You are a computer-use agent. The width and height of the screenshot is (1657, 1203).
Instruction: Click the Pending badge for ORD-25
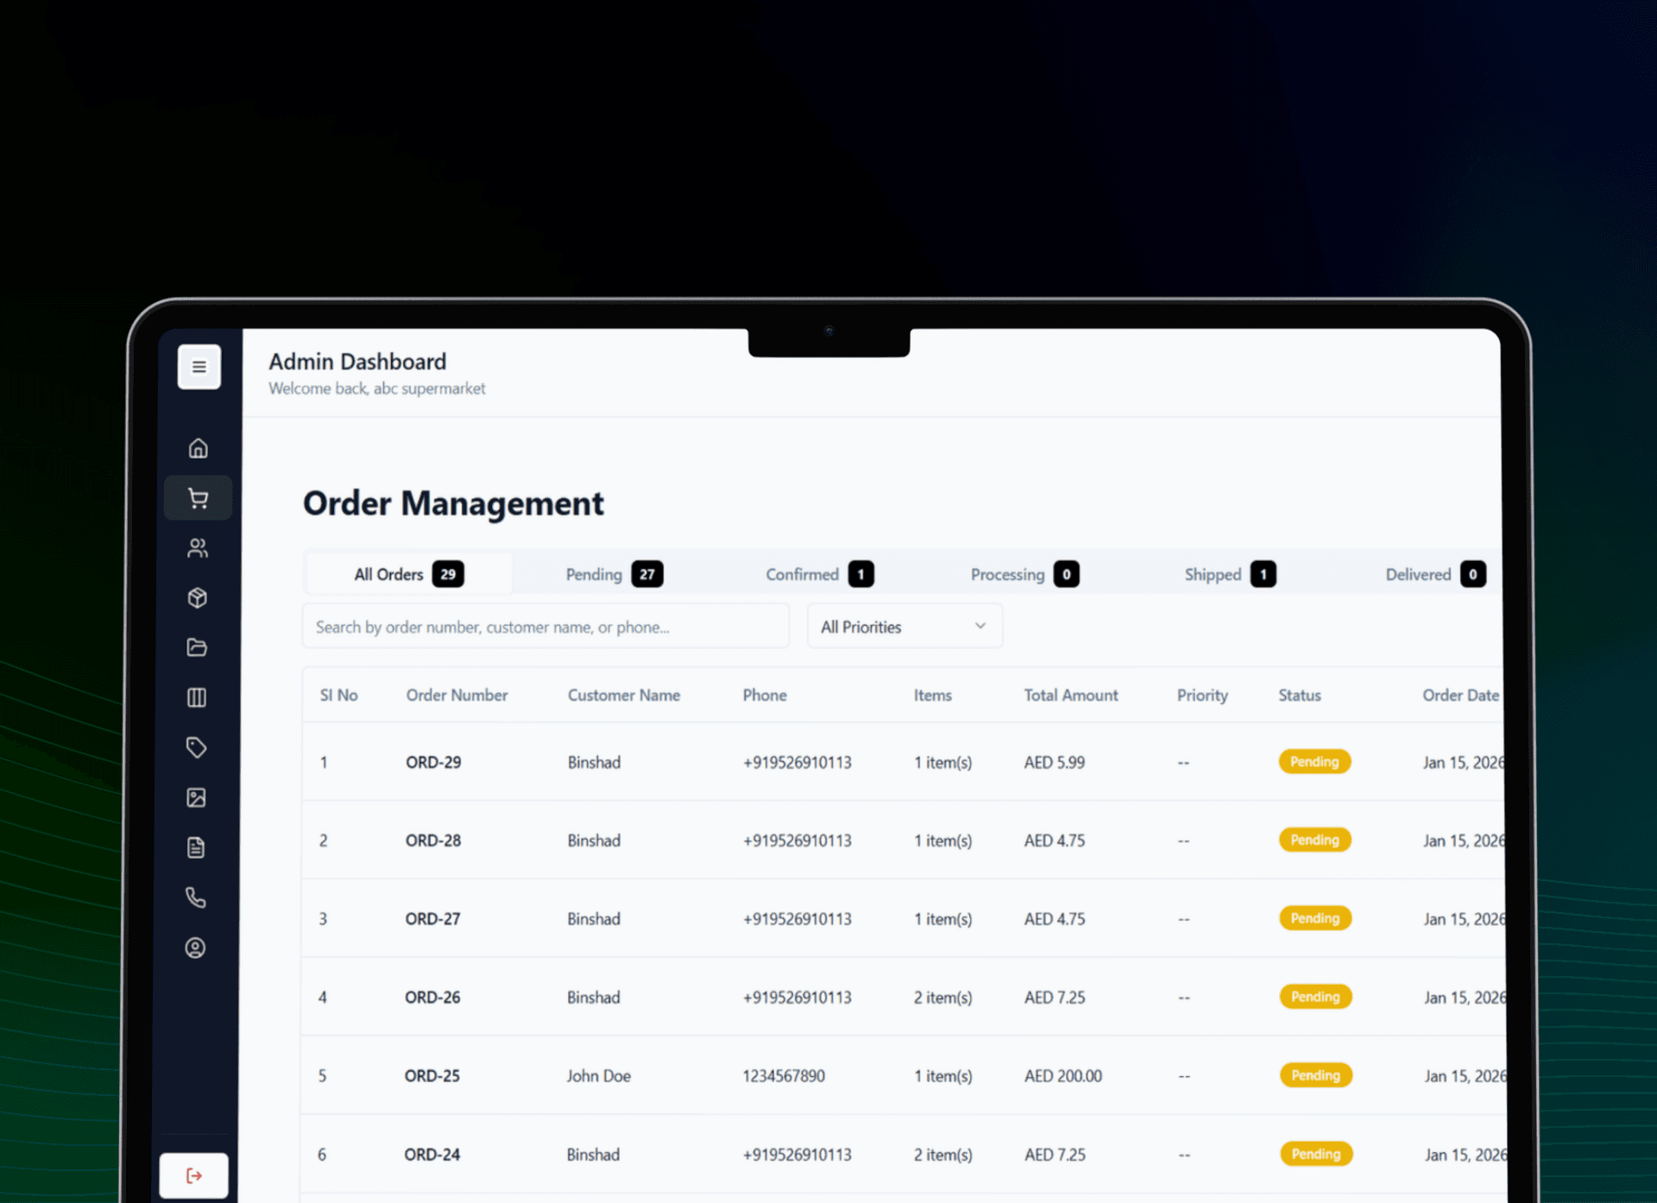coord(1315,1075)
